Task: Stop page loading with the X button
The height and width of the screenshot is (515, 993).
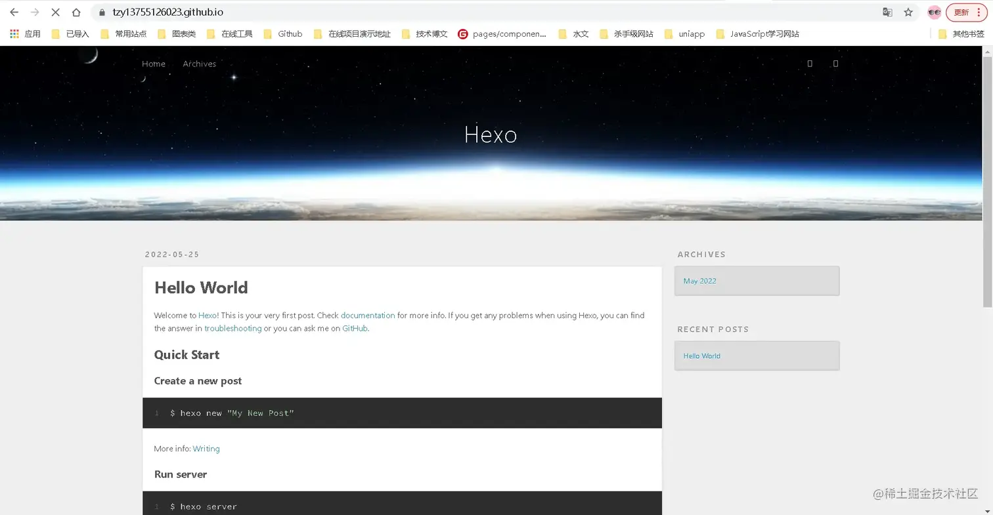Action: (x=55, y=12)
